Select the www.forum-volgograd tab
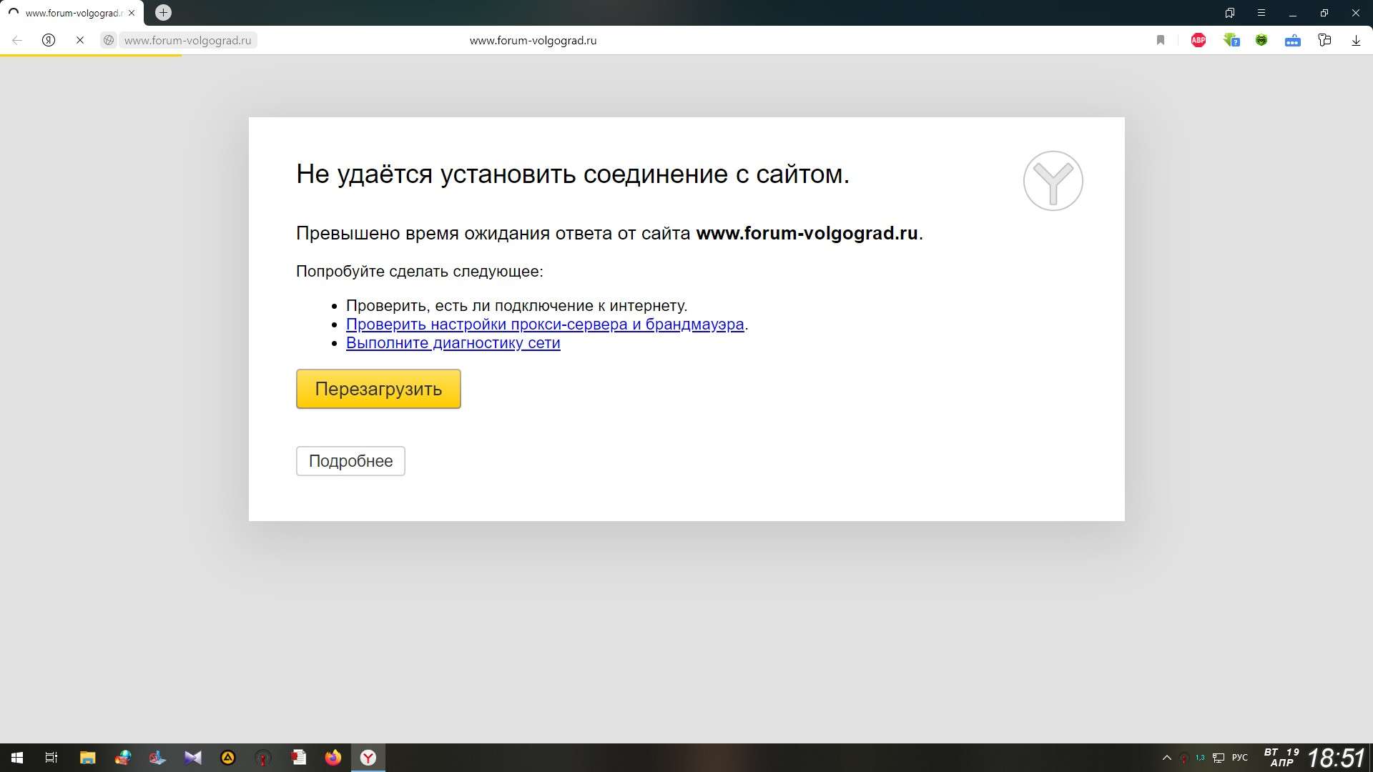The height and width of the screenshot is (772, 1373). tap(72, 13)
